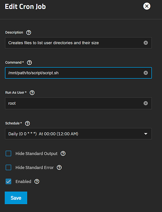The height and width of the screenshot is (212, 162).
Task: Open help icon beside Hide Standard Error
Action: (59, 167)
